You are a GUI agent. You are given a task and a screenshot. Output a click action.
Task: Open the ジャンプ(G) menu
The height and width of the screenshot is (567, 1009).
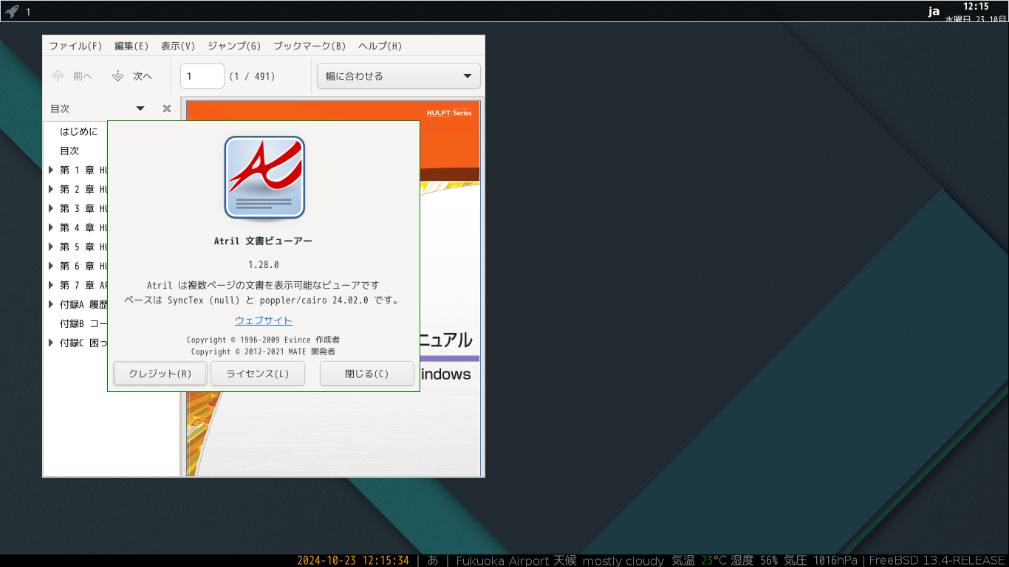click(x=234, y=46)
